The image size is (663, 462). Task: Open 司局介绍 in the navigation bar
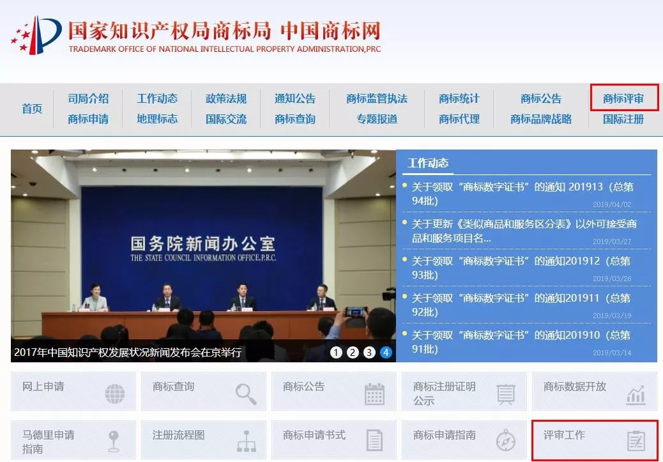click(x=88, y=98)
